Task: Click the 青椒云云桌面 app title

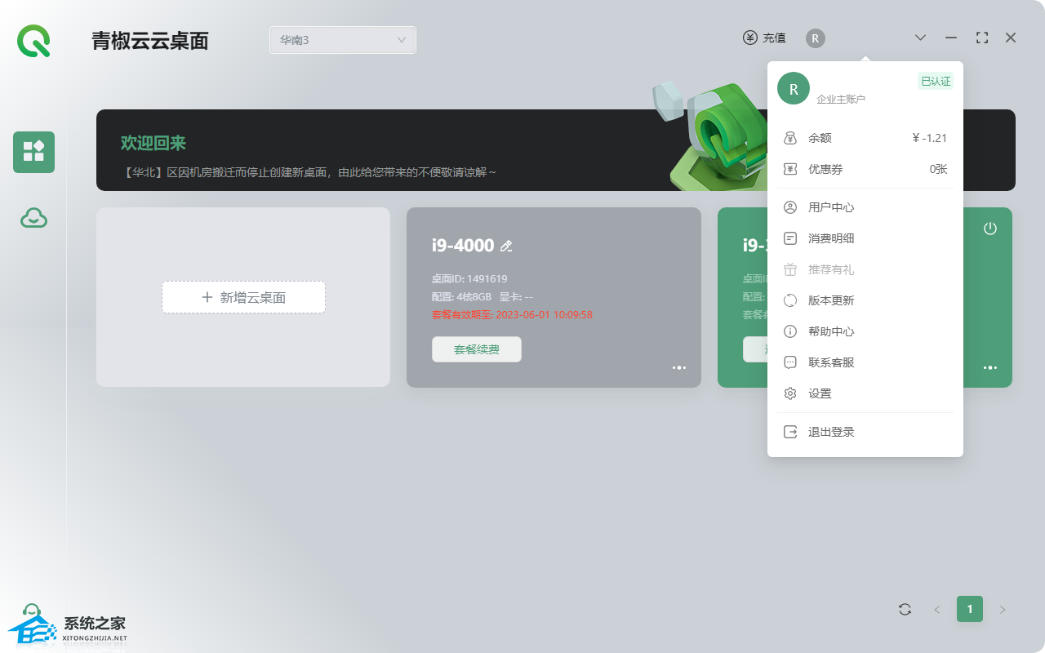Action: [150, 41]
